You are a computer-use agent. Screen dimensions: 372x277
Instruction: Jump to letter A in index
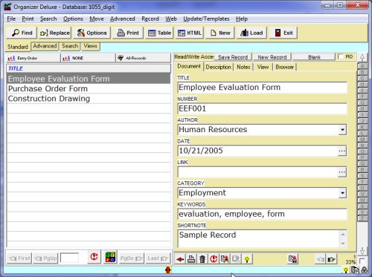[x=362, y=66]
